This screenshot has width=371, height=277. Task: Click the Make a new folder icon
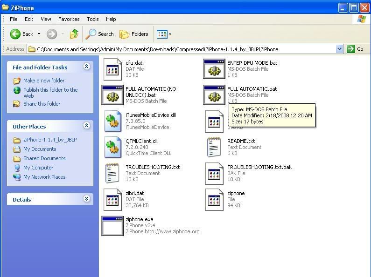[16, 81]
